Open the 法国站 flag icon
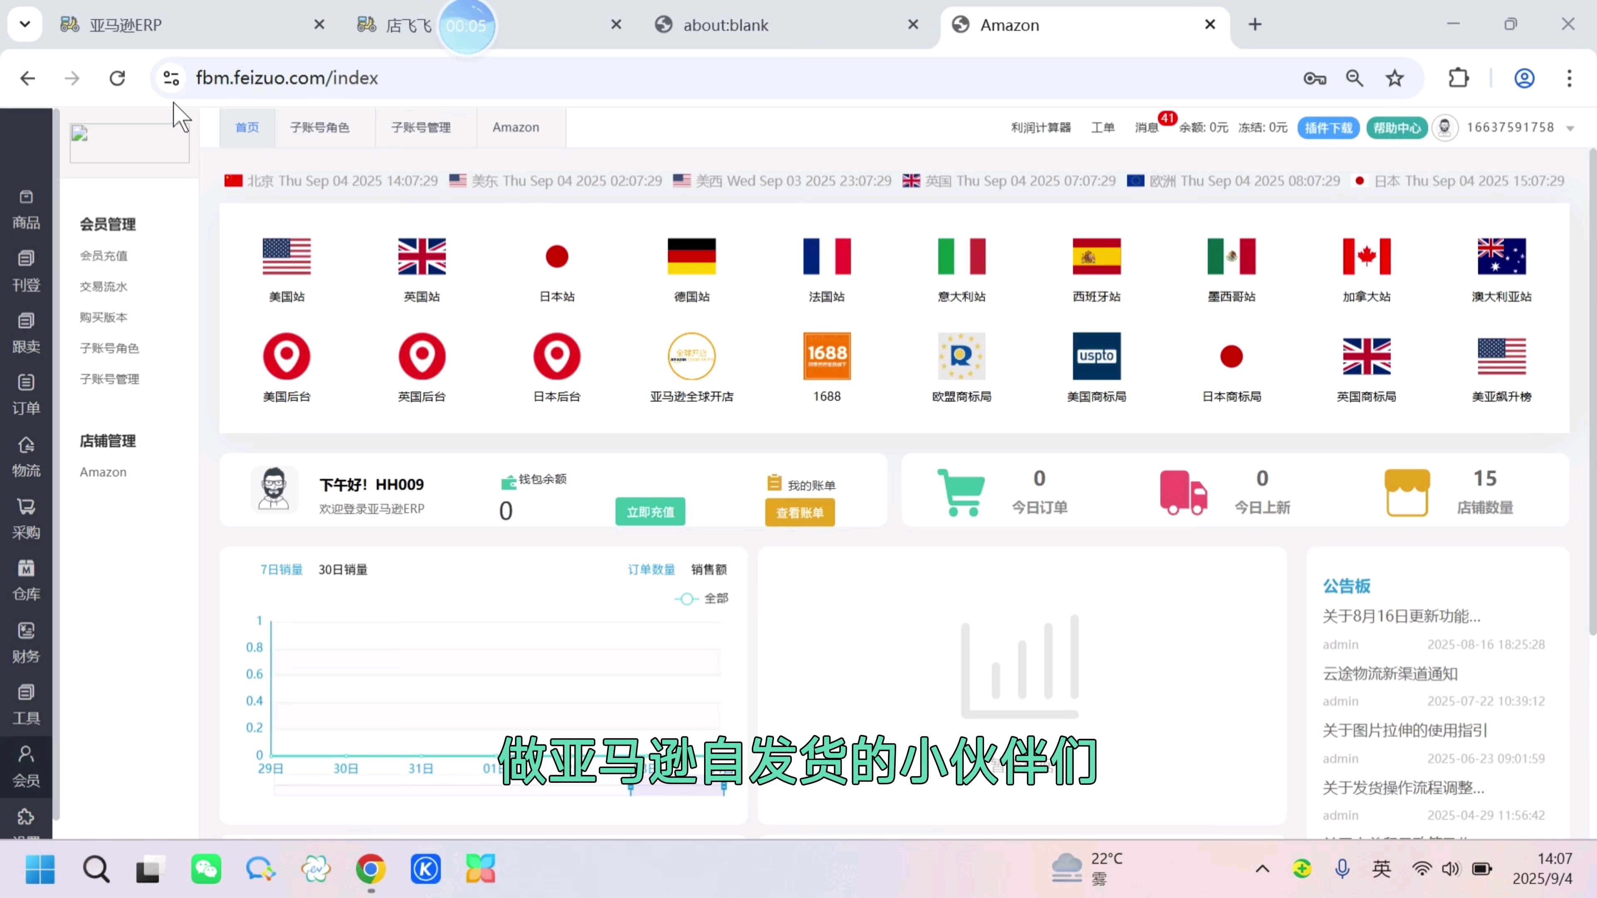Screen dimensions: 1597x898 (x=827, y=257)
